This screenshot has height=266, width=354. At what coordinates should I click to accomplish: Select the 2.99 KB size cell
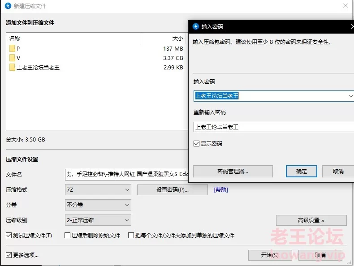pos(173,68)
